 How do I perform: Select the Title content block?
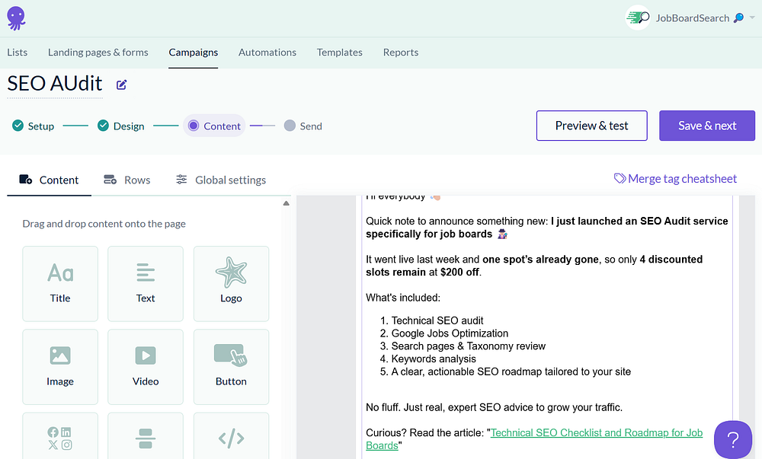[x=60, y=283]
